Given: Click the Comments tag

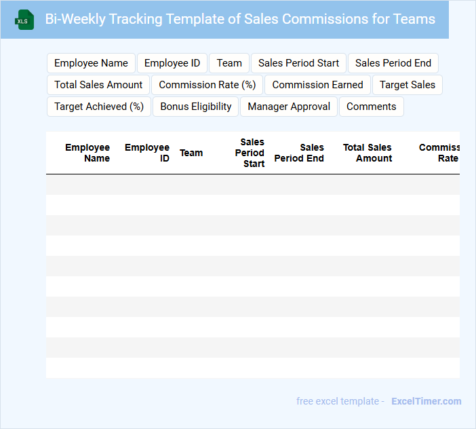Looking at the screenshot, I should click(371, 107).
